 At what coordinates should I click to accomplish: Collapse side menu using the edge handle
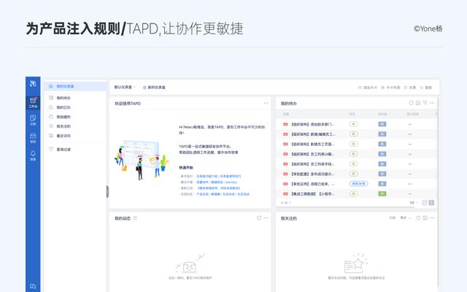coord(107,191)
